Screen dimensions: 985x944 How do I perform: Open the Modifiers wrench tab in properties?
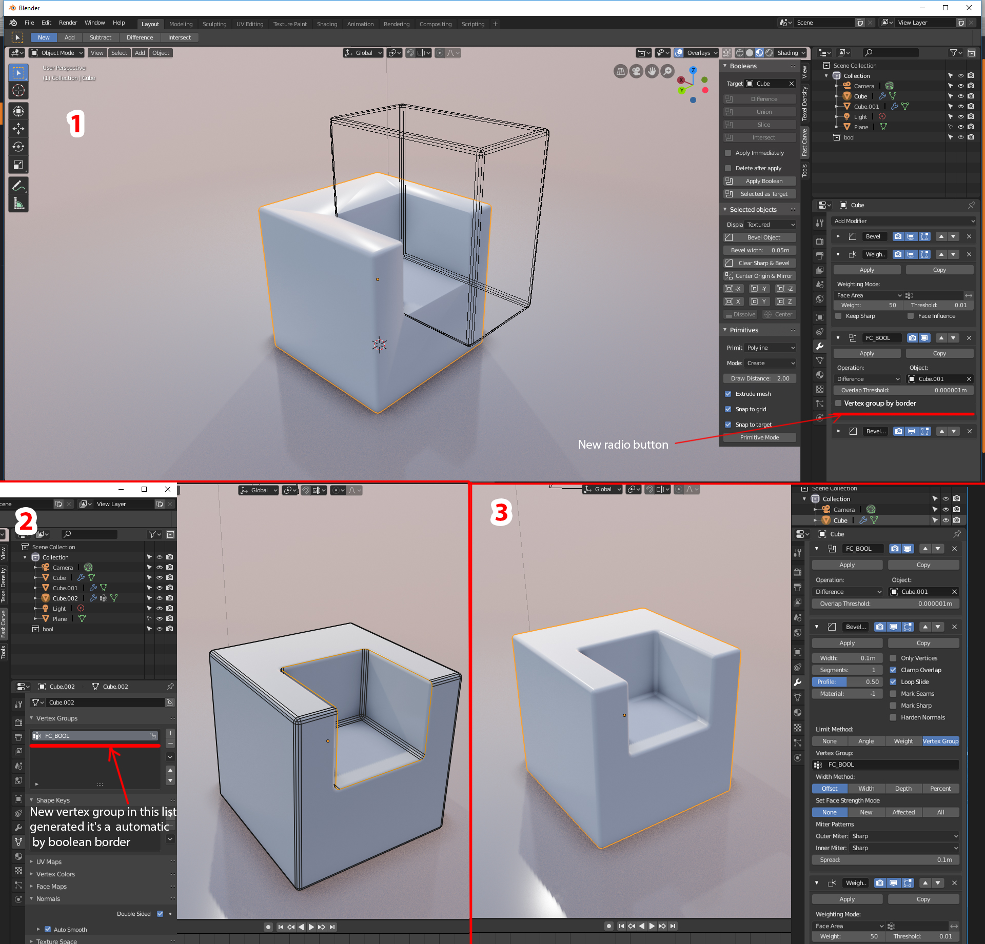pos(820,346)
